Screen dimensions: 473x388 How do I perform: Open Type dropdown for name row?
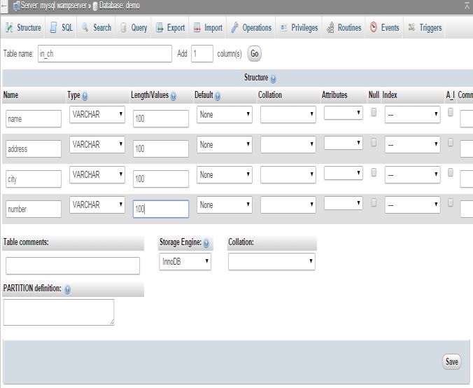tap(97, 114)
